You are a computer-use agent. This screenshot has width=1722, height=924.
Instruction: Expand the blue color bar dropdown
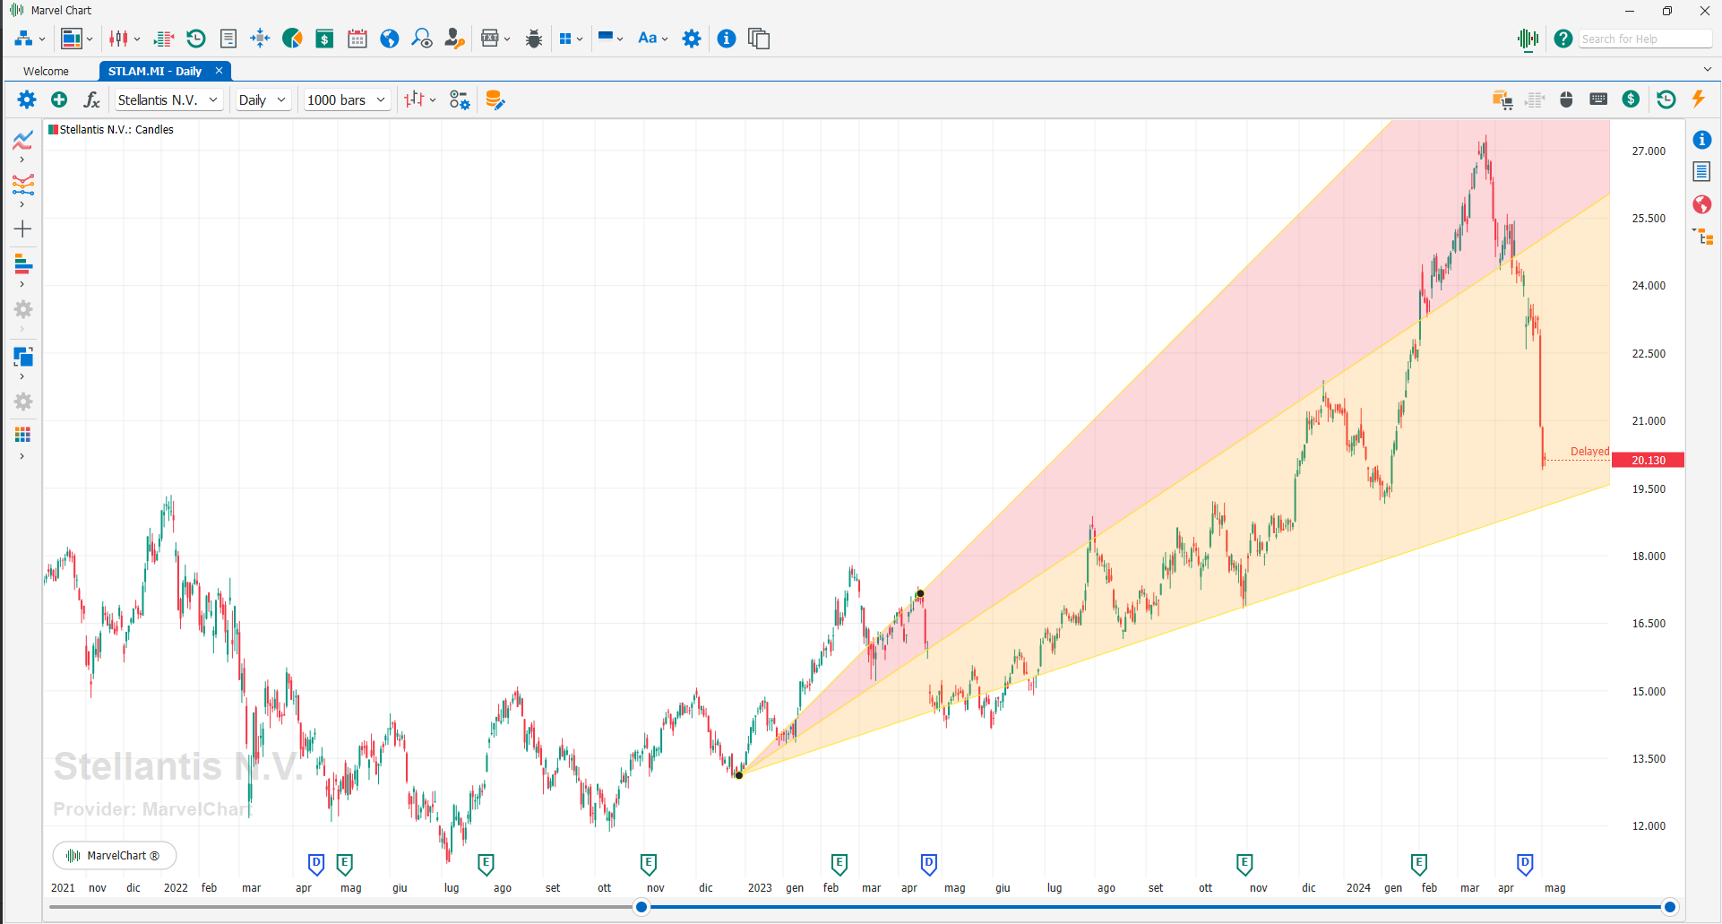pos(620,39)
